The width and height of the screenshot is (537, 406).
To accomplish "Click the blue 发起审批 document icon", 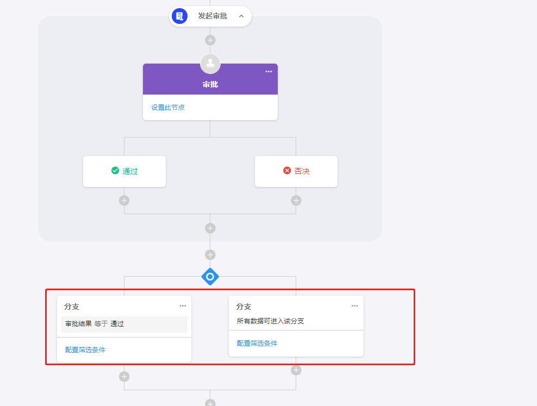I will (179, 16).
